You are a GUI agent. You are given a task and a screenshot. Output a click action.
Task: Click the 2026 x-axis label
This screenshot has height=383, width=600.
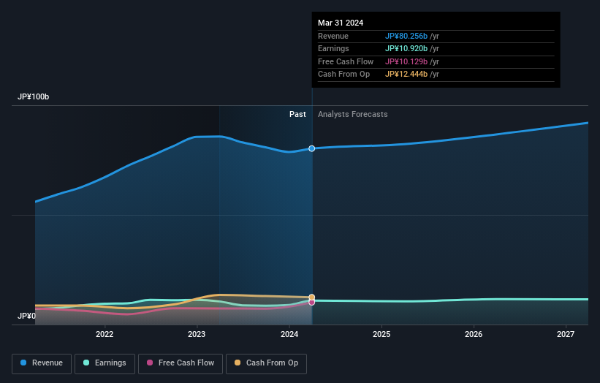(x=474, y=334)
